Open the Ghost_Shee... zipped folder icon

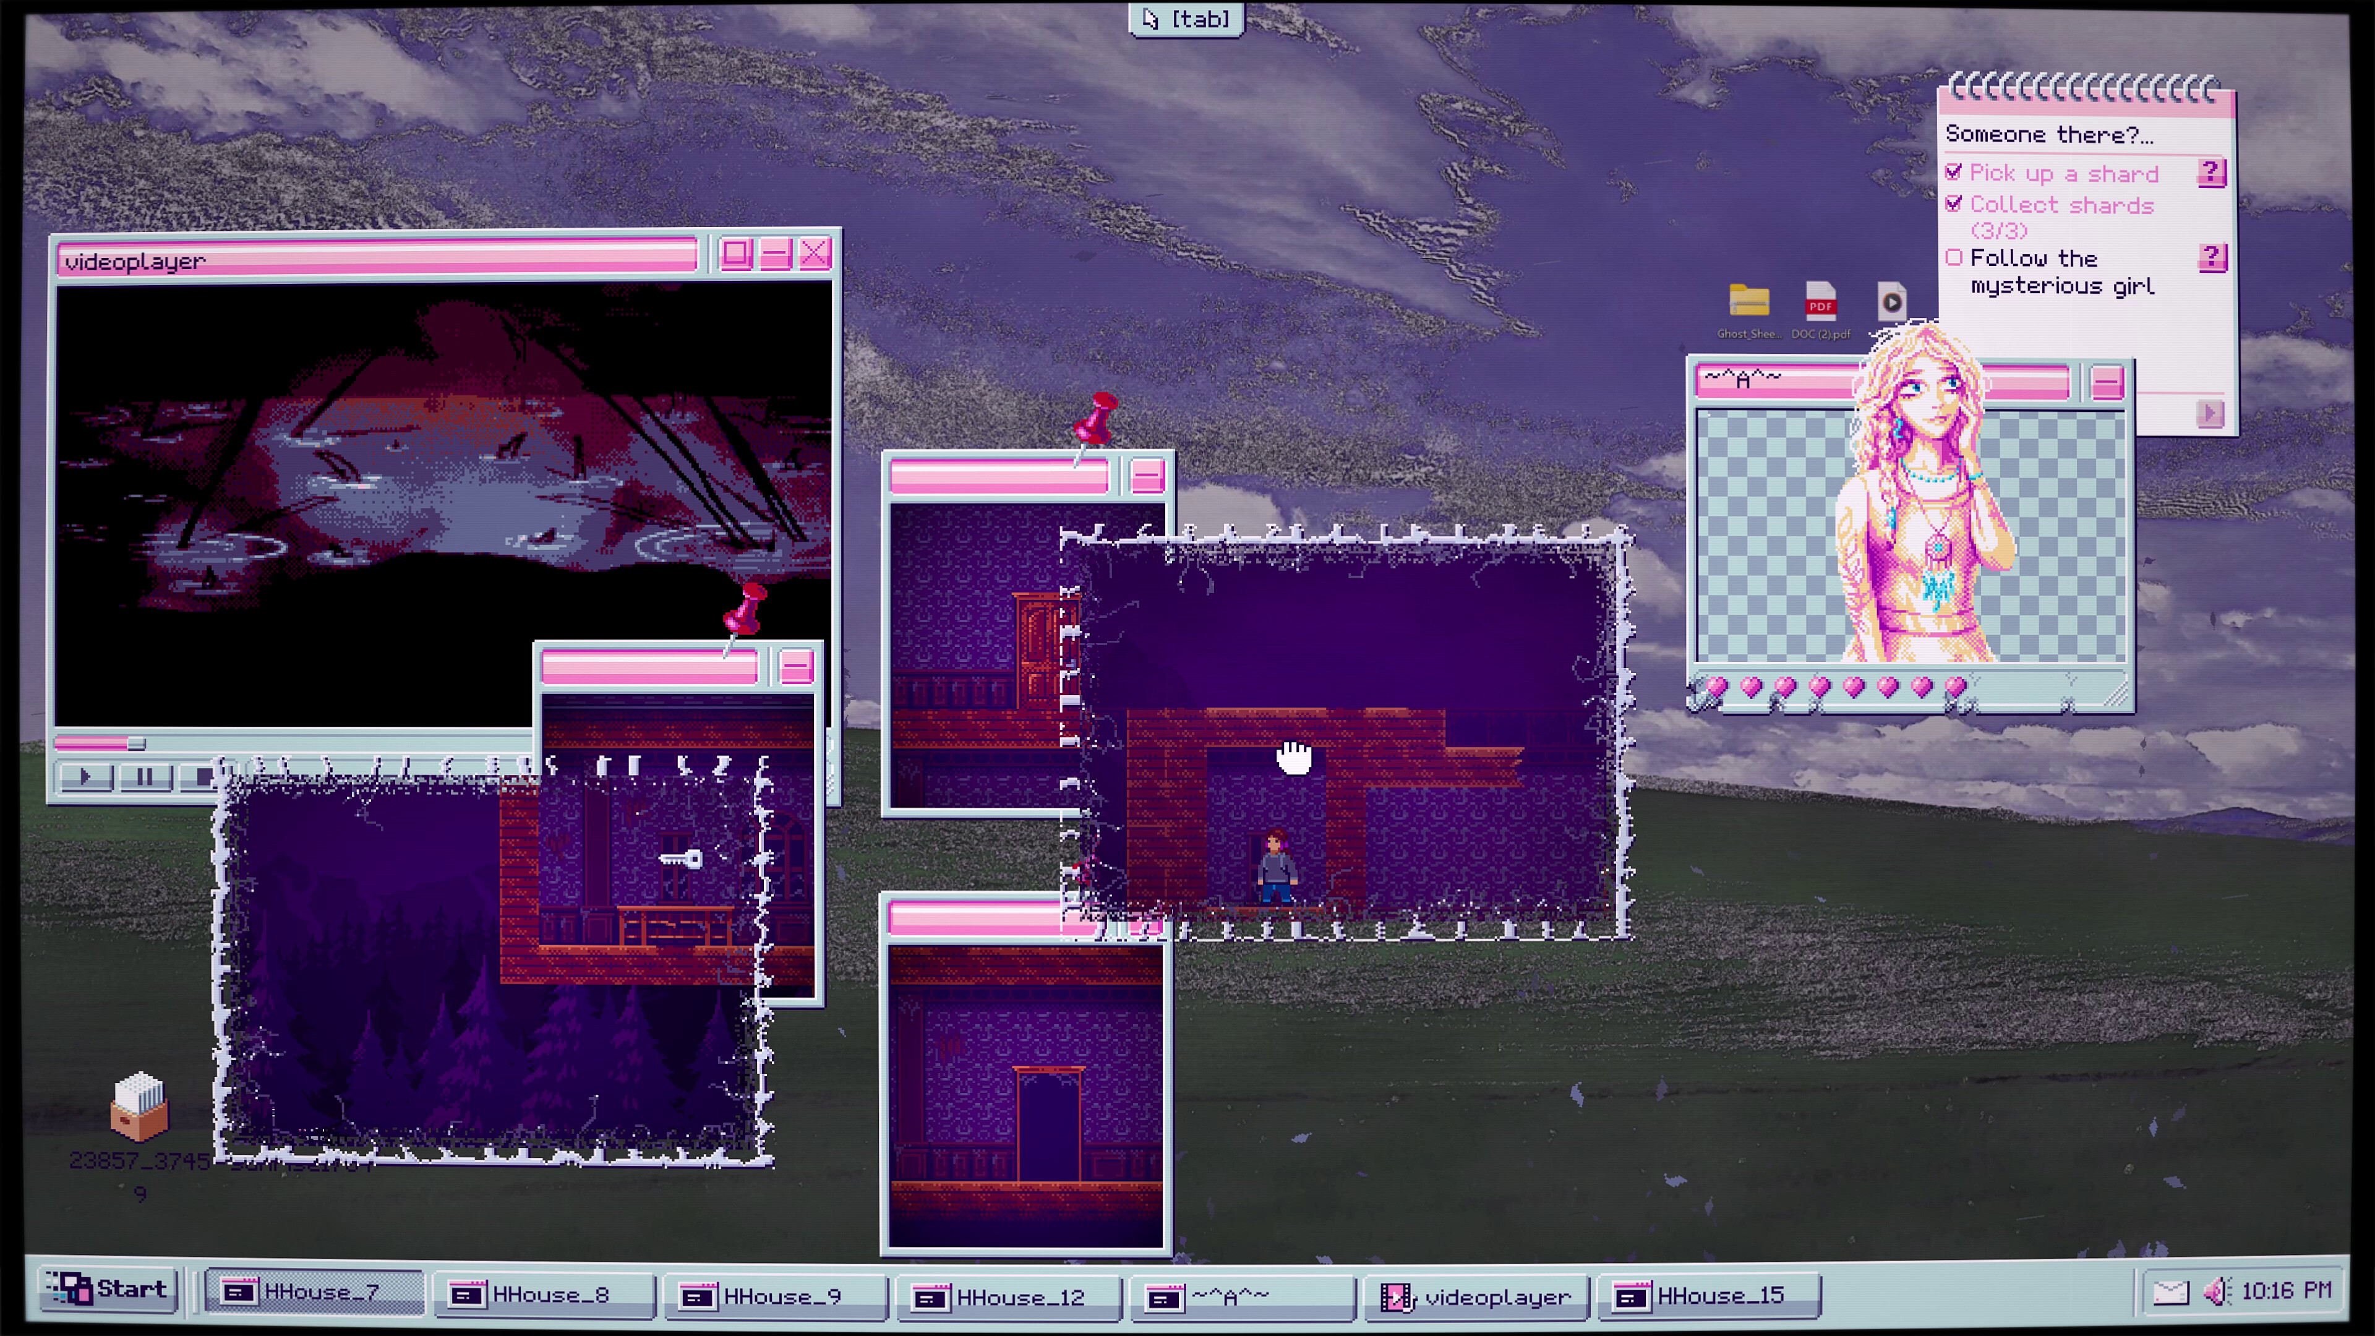[1749, 302]
